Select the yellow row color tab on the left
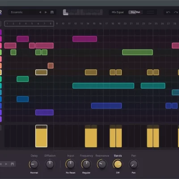Screen dimensions: 179x179 pyautogui.click(x=1, y=72)
